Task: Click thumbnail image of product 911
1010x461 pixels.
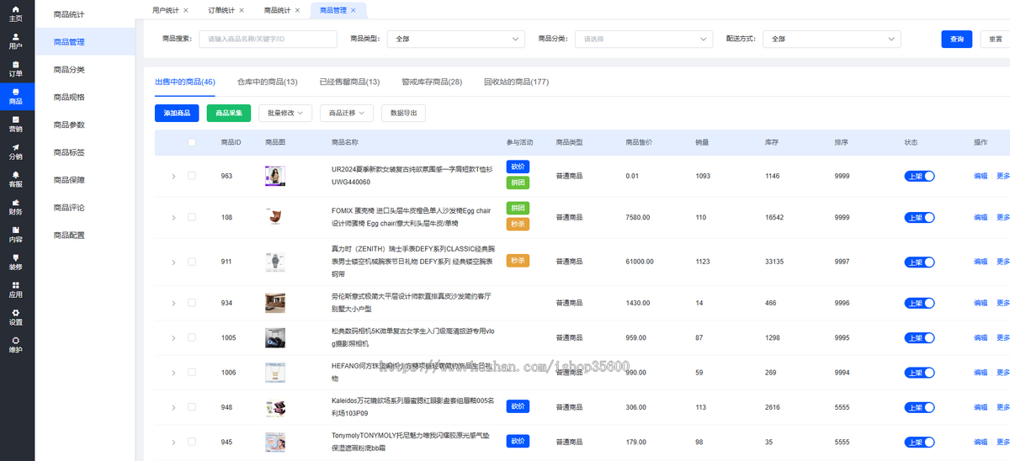Action: (x=275, y=262)
